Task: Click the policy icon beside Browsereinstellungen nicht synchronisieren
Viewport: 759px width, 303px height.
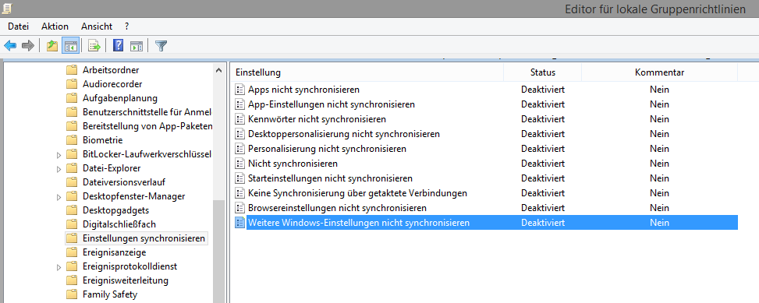Action: click(x=239, y=208)
